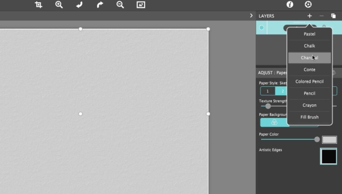The image size is (342, 194).
Task: Open the Paper Color swatch
Action: click(x=329, y=140)
